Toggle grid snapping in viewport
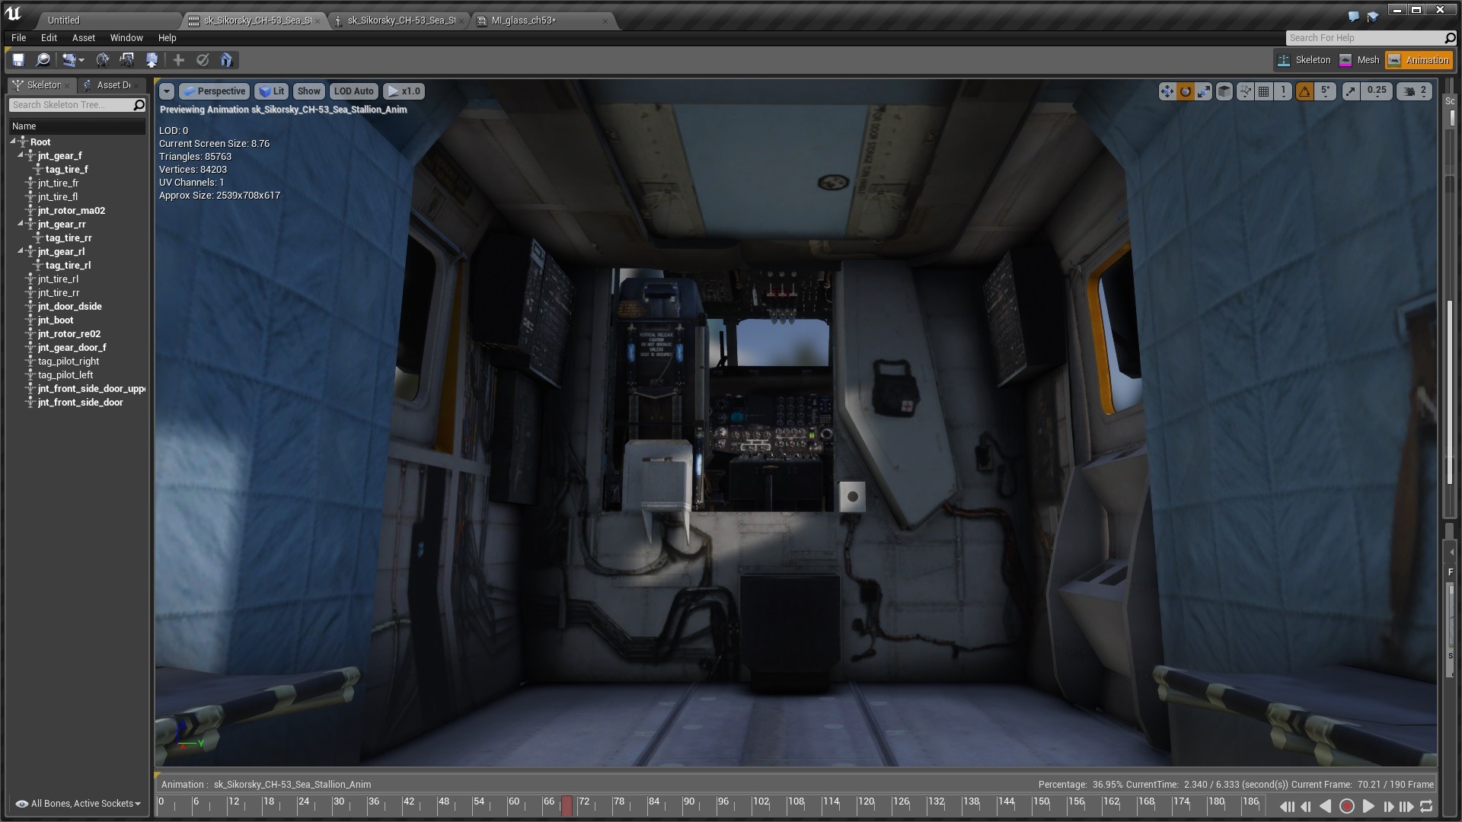This screenshot has height=822, width=1462. (x=1264, y=91)
